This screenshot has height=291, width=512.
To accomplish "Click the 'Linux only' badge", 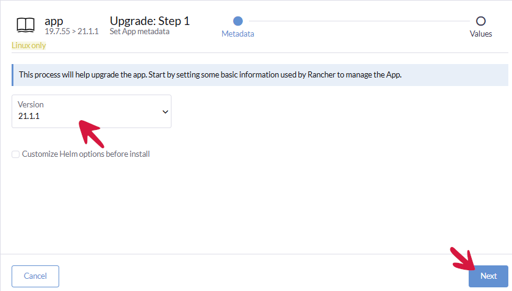I will point(29,46).
